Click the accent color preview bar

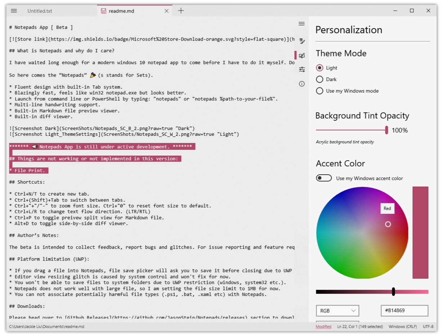coord(420,233)
